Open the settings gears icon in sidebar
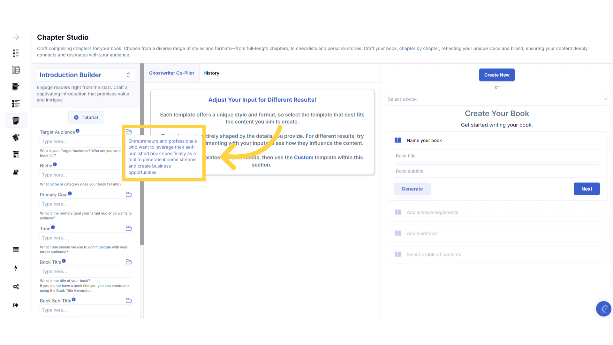The image size is (613, 345). click(x=16, y=287)
